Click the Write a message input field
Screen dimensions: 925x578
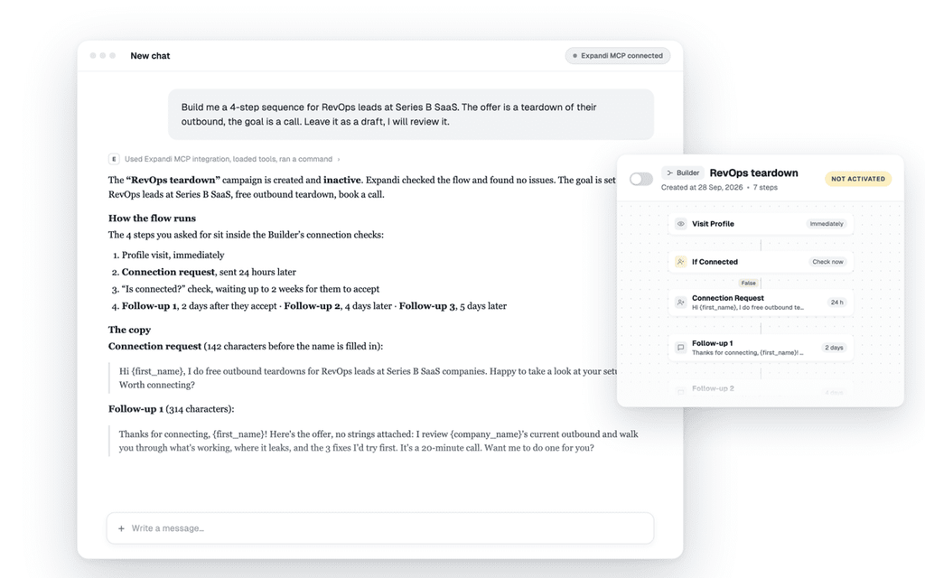[x=380, y=528]
